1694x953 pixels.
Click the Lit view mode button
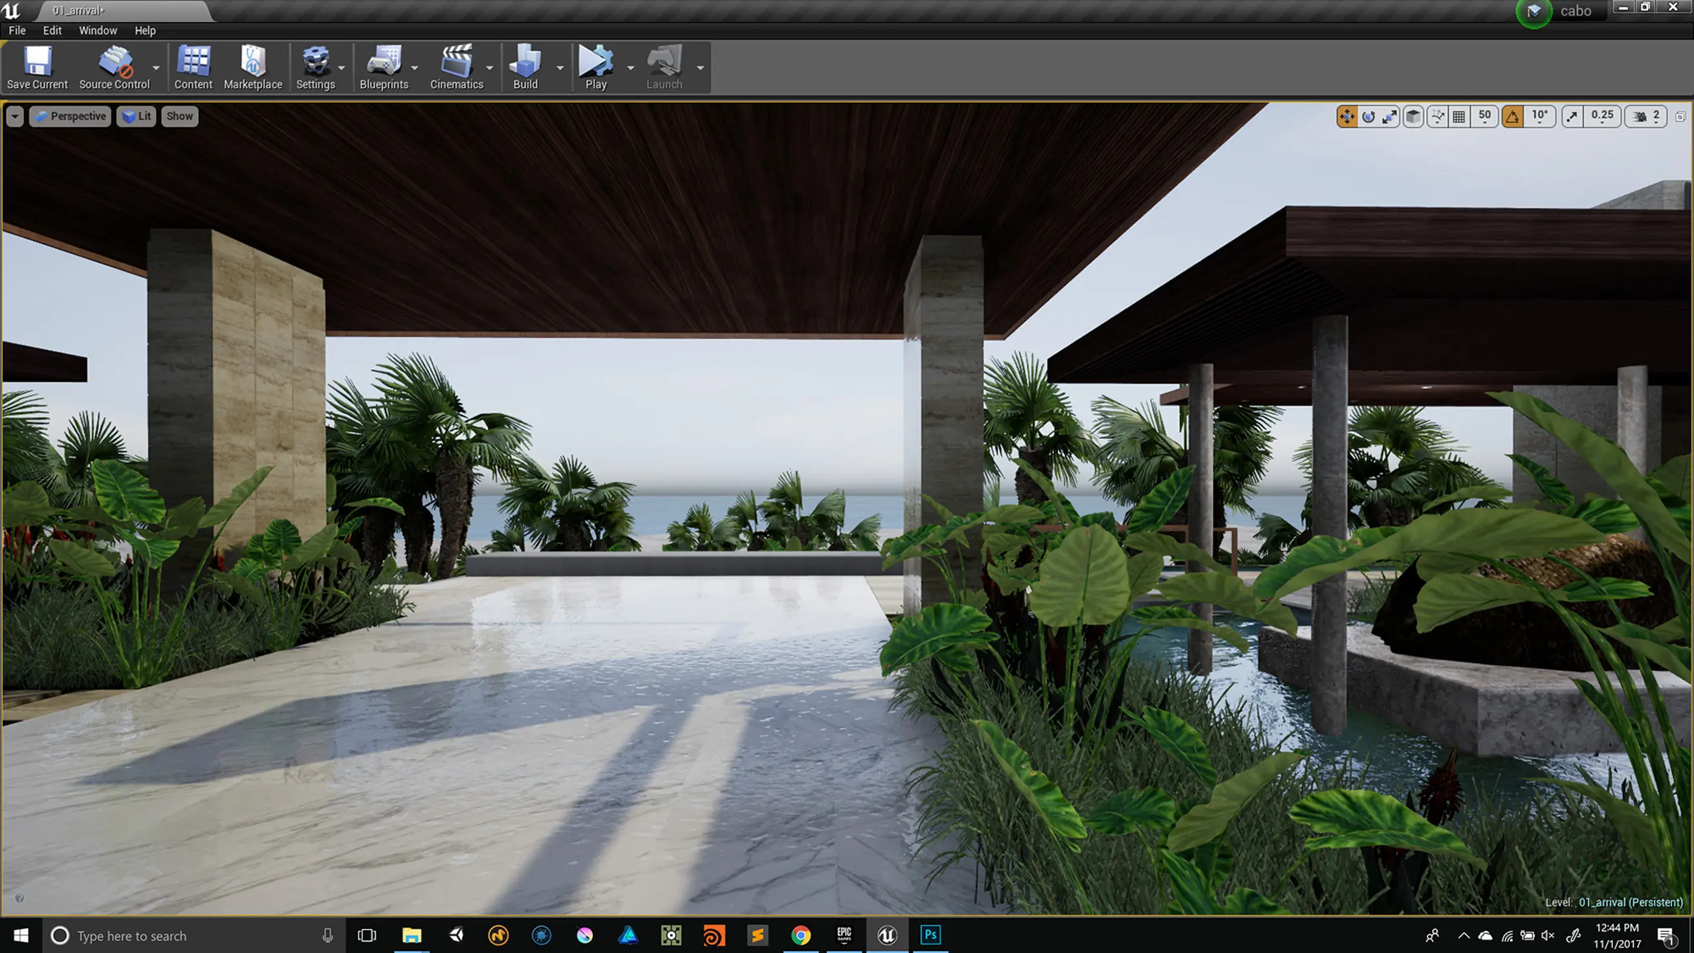(x=137, y=117)
